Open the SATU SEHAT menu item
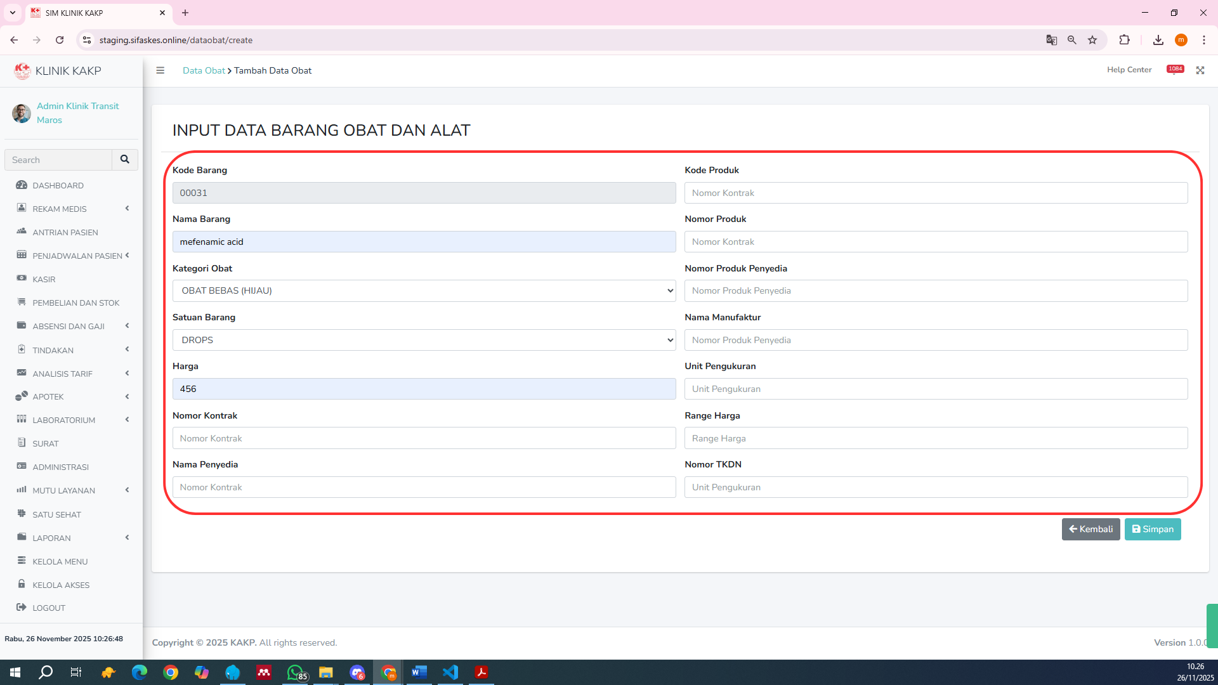The image size is (1218, 685). [56, 514]
